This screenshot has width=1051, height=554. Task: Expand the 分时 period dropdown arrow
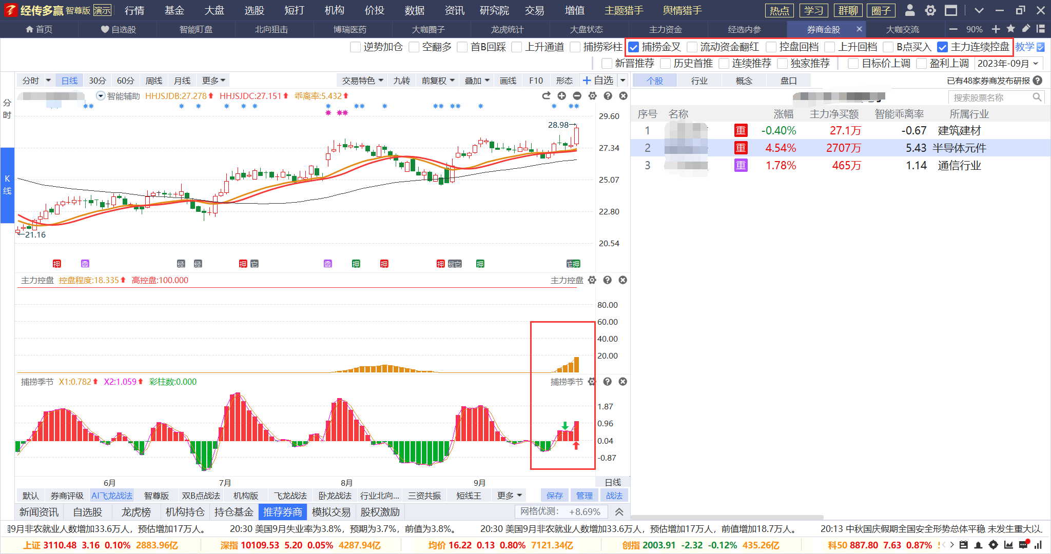coord(48,81)
